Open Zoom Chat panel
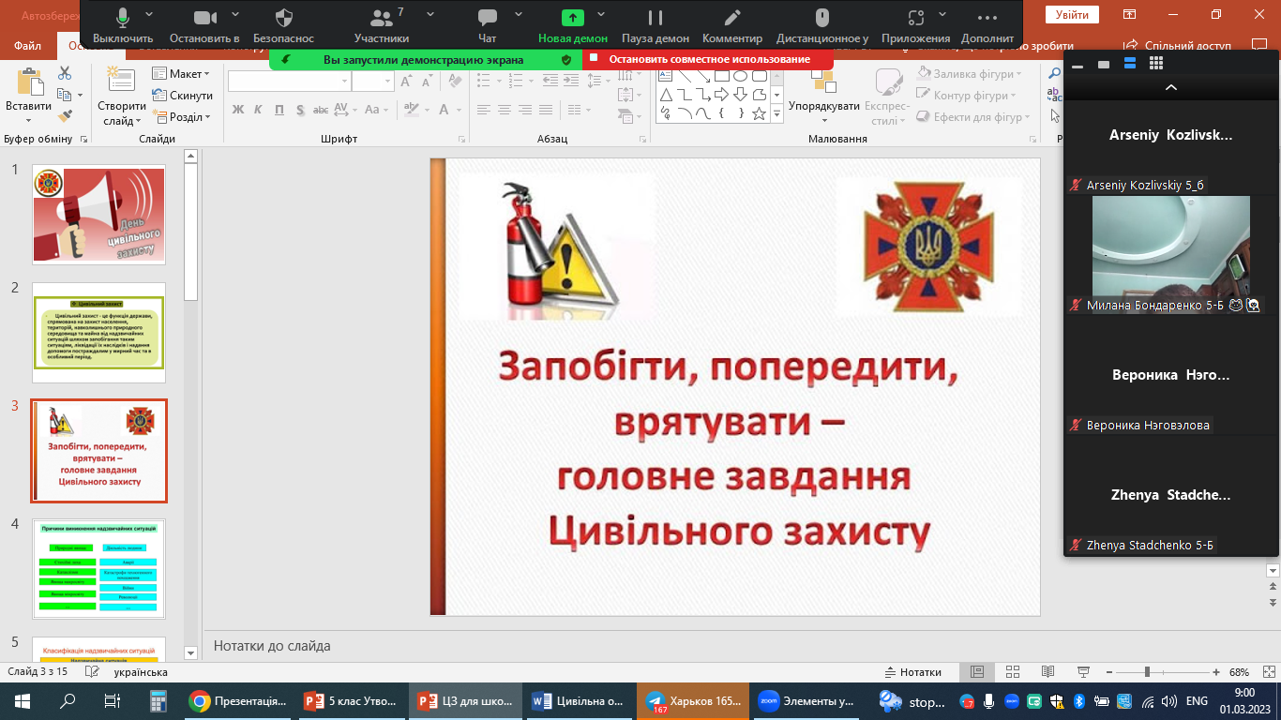Screen dimensions: 1281x720 coord(487,24)
